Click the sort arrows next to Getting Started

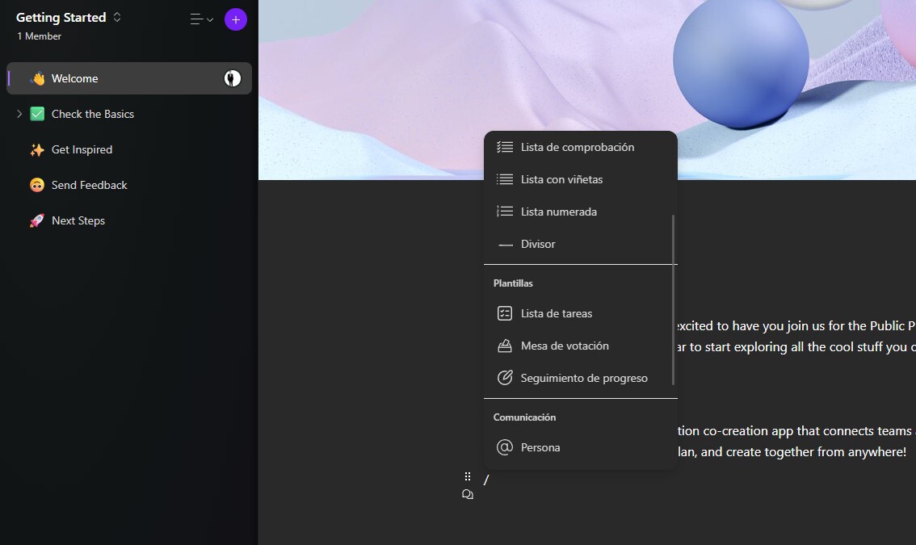pyautogui.click(x=116, y=17)
